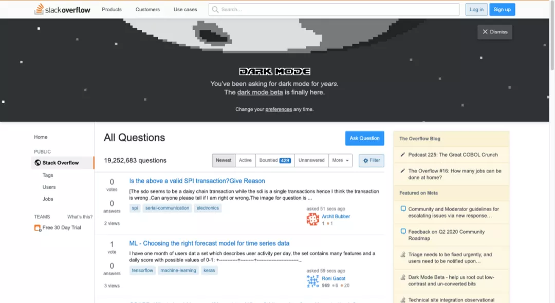Click Stack Overflow icon beside Triage needs
The width and height of the screenshot is (555, 303).
(403, 254)
